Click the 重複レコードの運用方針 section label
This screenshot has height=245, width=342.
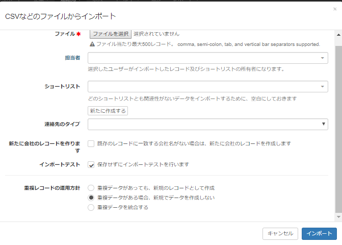coord(52,188)
